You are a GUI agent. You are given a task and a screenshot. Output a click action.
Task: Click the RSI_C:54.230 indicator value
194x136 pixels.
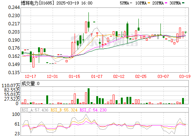tap(93, 110)
